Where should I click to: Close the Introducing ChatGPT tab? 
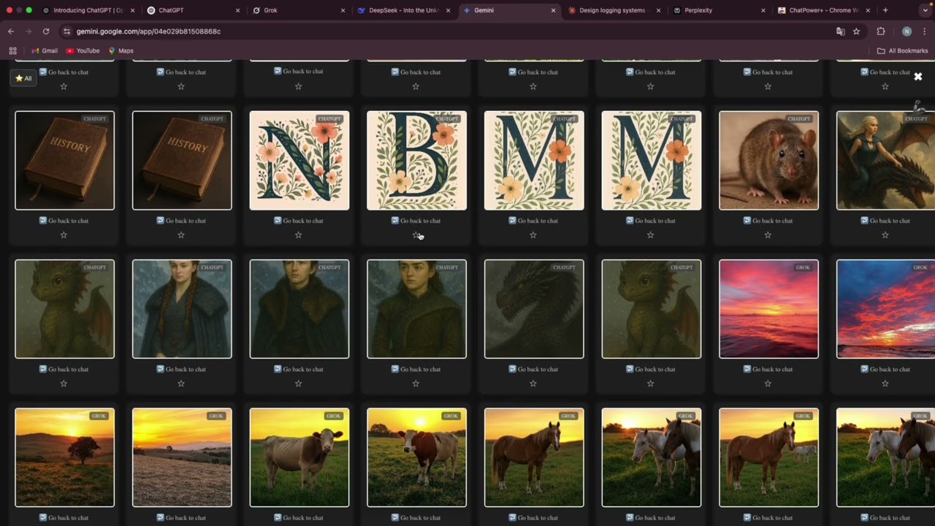point(132,10)
